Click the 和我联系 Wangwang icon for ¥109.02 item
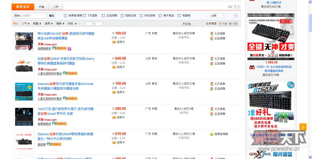 [59, 48]
